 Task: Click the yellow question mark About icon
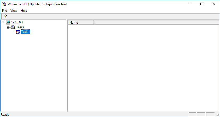(5, 16)
